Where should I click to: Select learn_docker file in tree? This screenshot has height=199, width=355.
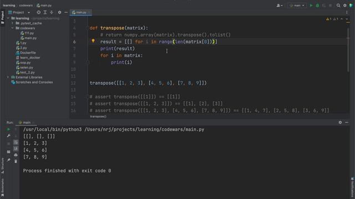pos(28,57)
